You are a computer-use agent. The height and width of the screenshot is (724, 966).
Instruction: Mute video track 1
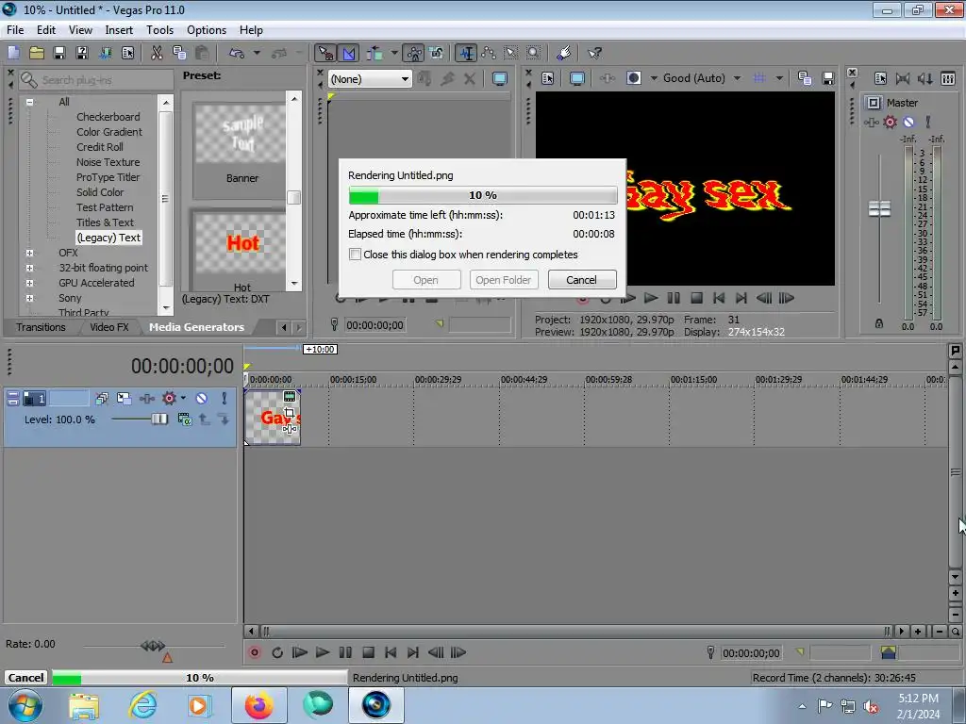pos(202,399)
